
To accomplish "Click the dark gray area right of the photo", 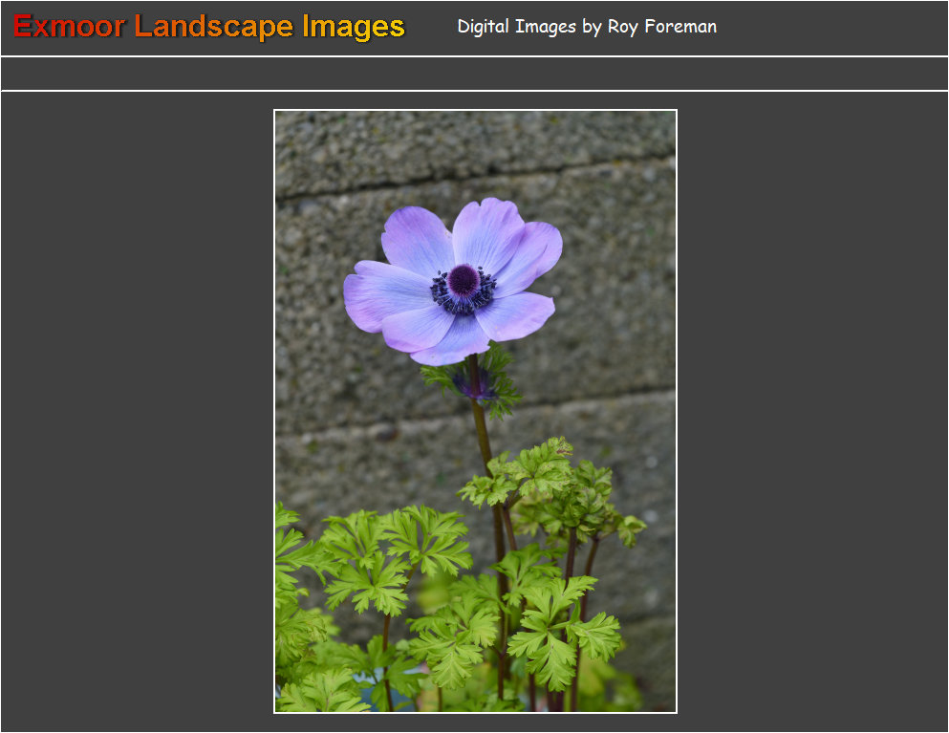I will click(x=812, y=411).
